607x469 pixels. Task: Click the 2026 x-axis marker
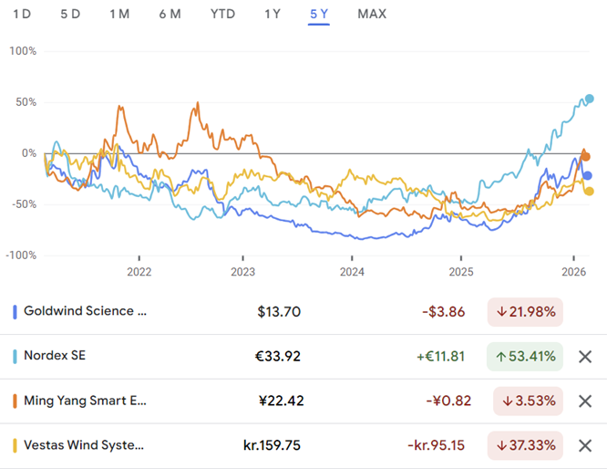[x=573, y=272]
